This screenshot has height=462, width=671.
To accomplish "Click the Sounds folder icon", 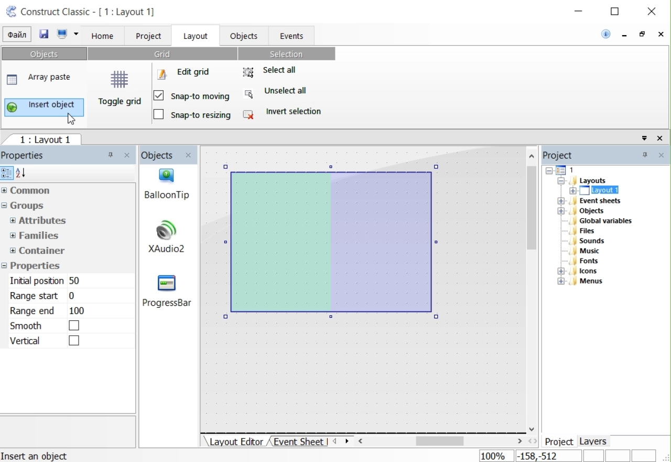I will (x=573, y=241).
